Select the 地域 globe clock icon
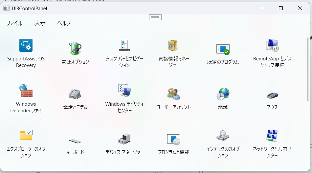This screenshot has height=173, width=312. (x=223, y=94)
